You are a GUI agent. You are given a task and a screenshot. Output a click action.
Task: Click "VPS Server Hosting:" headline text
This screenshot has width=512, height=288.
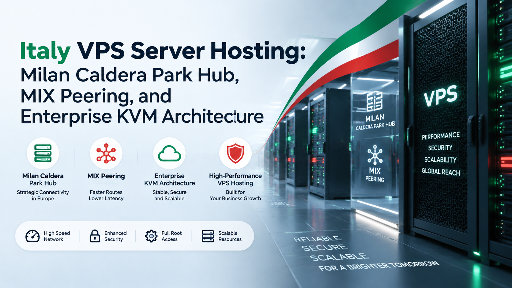tap(191, 50)
